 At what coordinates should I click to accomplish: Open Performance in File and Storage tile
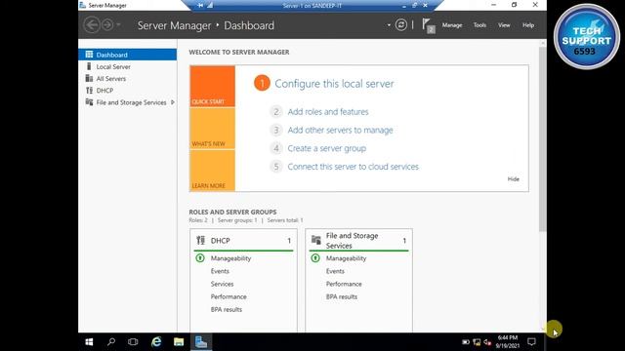pos(344,284)
